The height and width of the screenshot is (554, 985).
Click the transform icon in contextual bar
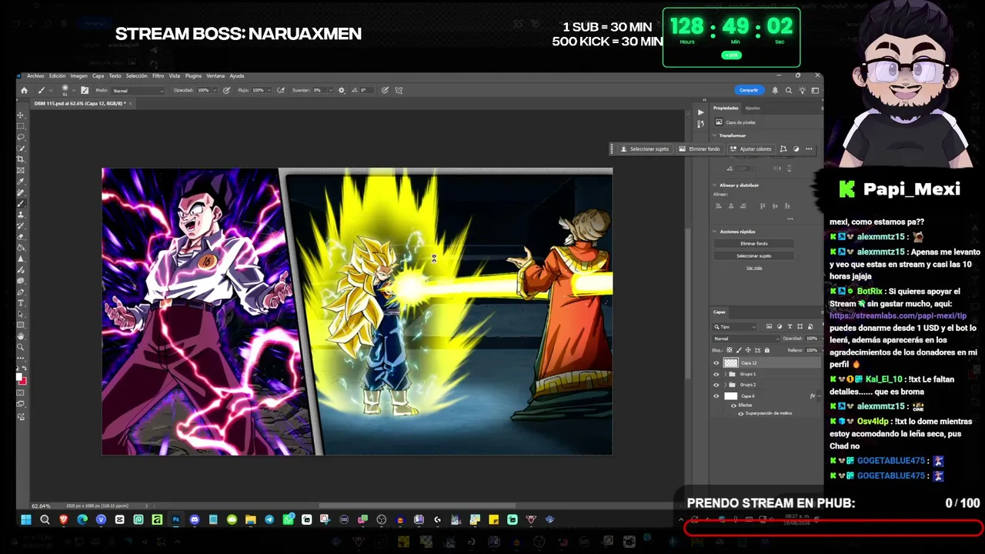(783, 149)
